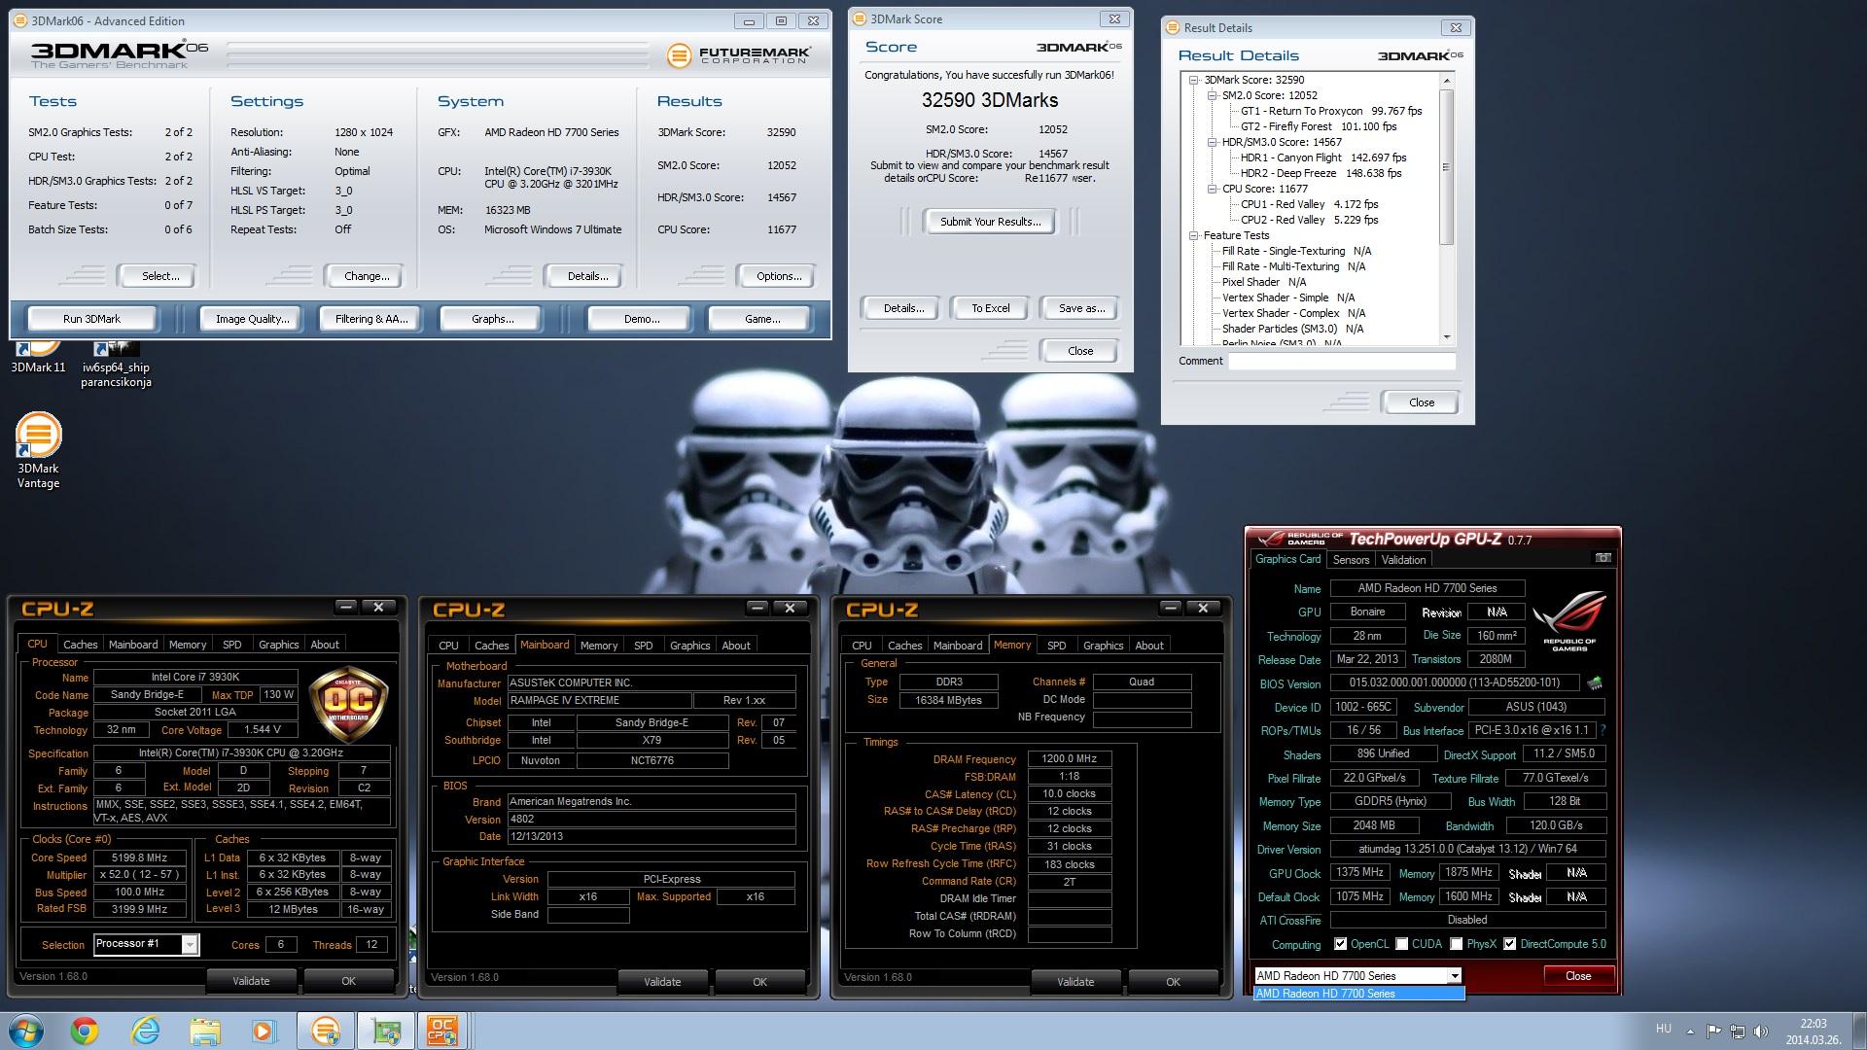Click Validate in the Memory CPU-Z window
1867x1050 pixels.
coord(1075,982)
